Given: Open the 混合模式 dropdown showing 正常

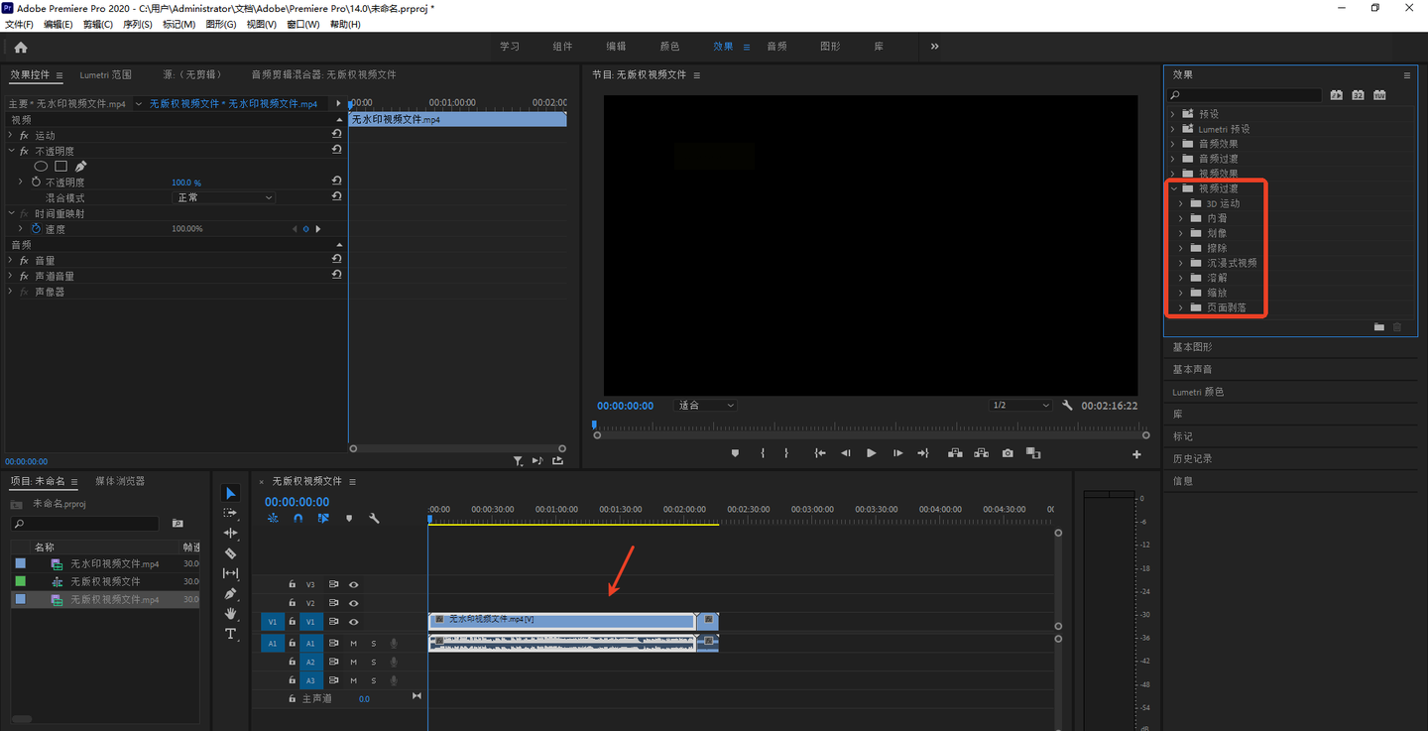Looking at the screenshot, I should [x=224, y=197].
